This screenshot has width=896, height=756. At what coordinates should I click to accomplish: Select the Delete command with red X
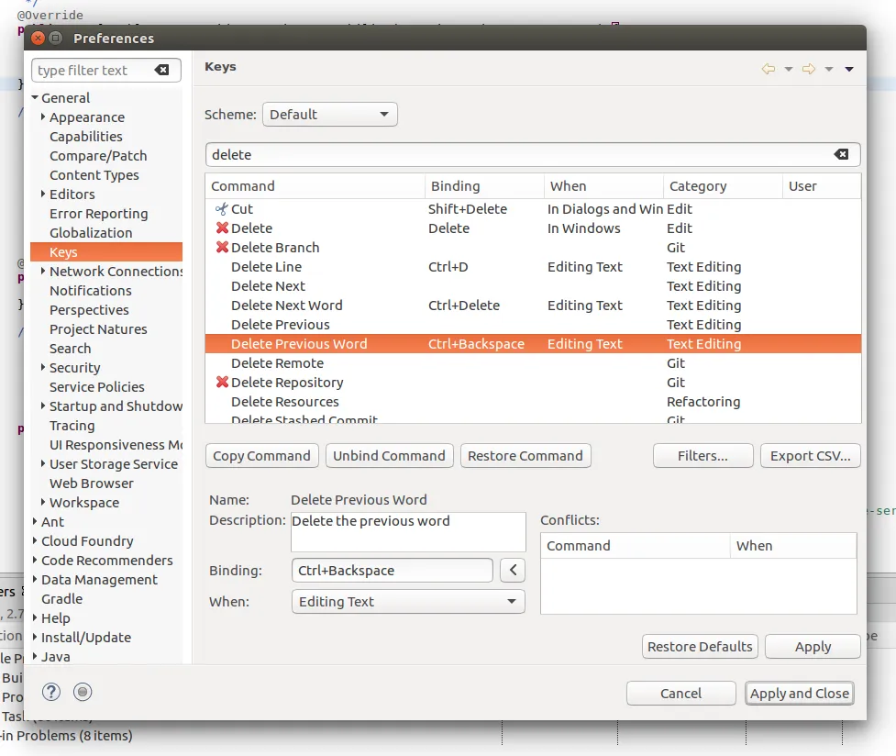tap(533, 228)
